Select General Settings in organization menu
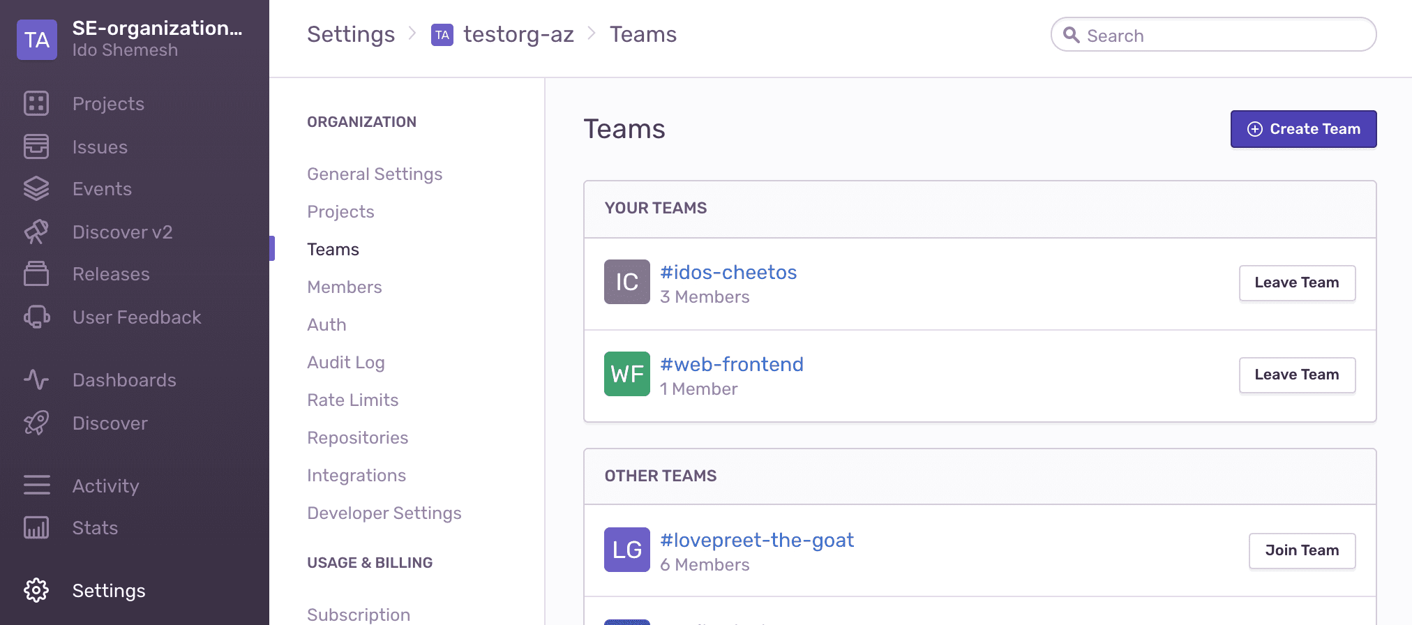The height and width of the screenshot is (625, 1412). coord(375,174)
